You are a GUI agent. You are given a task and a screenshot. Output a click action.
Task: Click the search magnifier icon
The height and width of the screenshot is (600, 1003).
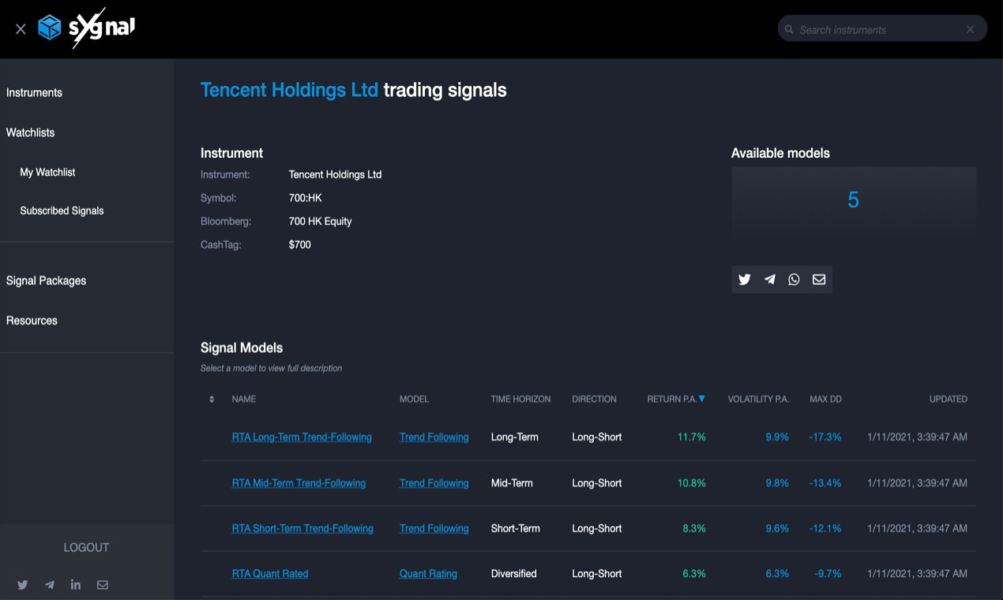789,29
